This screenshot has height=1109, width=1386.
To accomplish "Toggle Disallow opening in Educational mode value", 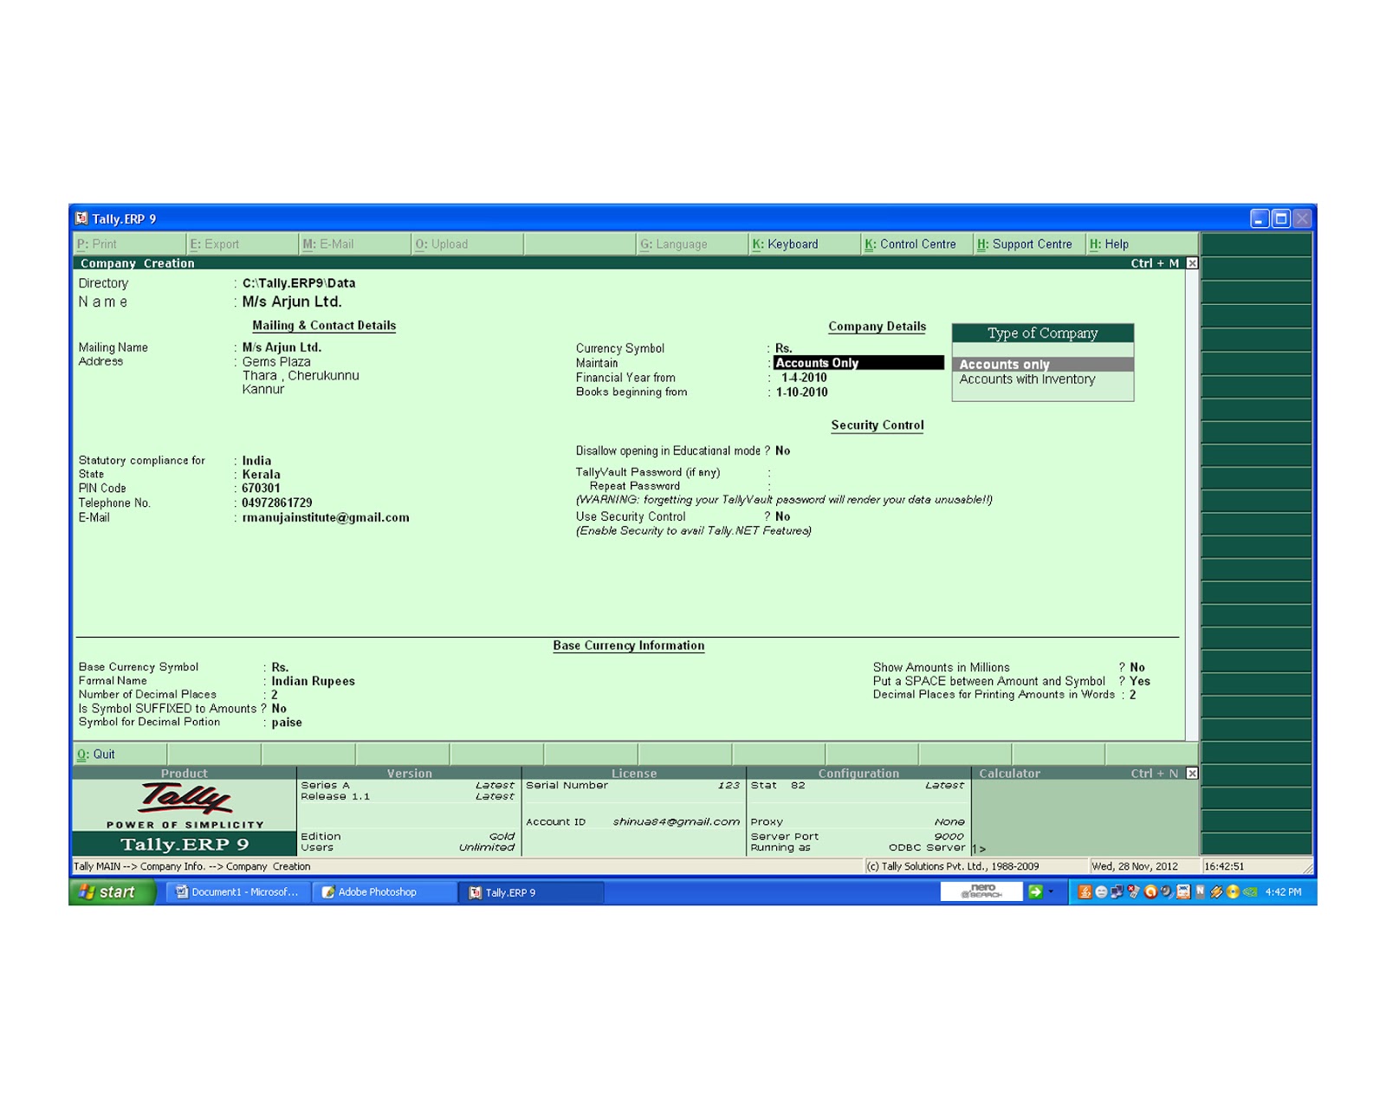I will point(783,451).
